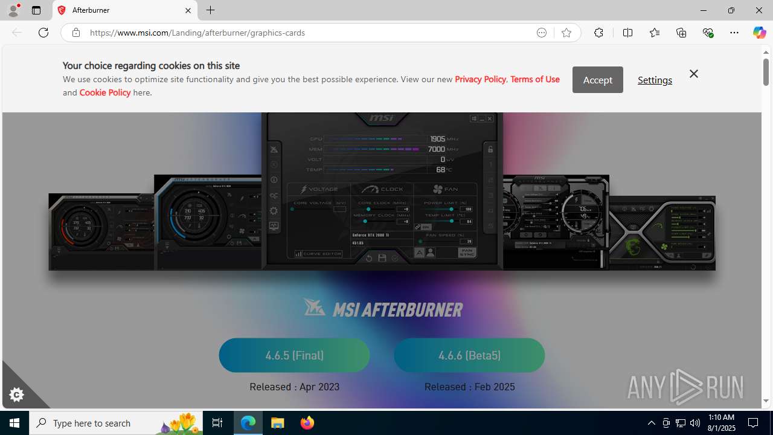Open the tab actions menu icon
Image resolution: width=773 pixels, height=435 pixels.
[x=36, y=10]
